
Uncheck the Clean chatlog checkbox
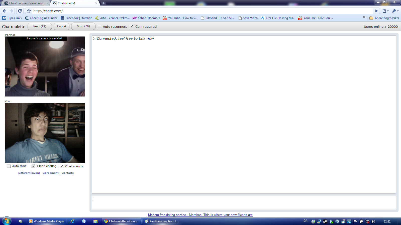point(33,166)
